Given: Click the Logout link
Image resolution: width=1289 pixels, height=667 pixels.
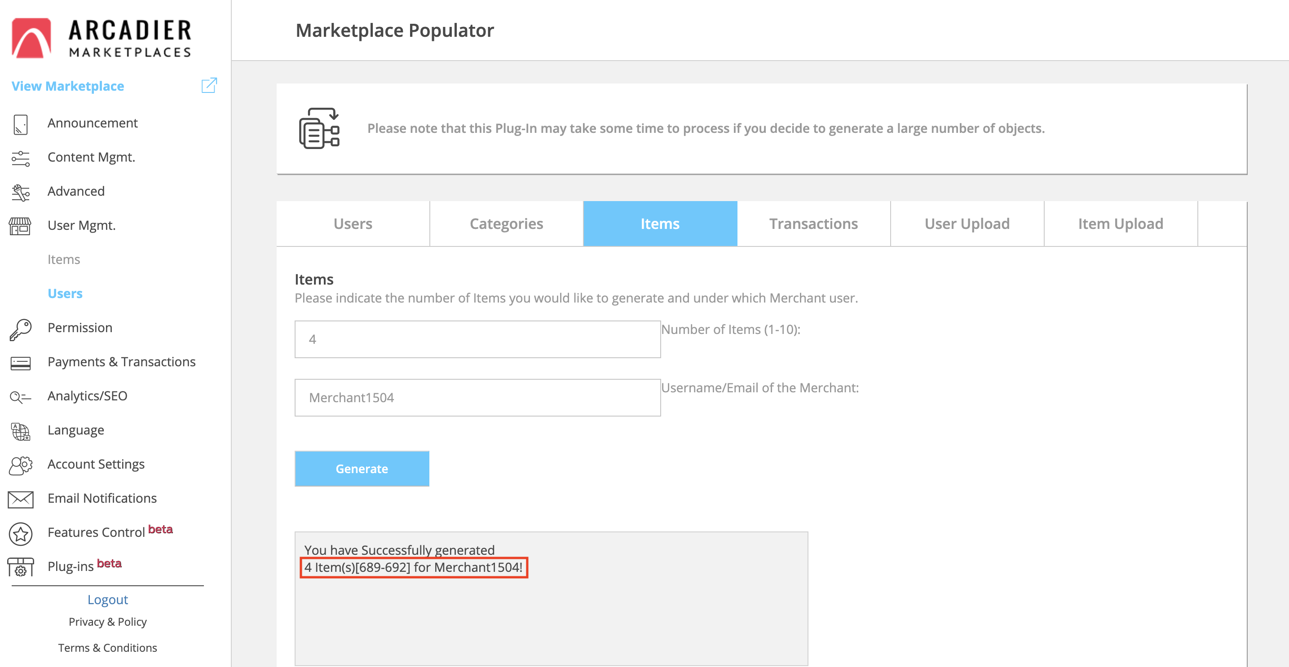Looking at the screenshot, I should (x=108, y=599).
